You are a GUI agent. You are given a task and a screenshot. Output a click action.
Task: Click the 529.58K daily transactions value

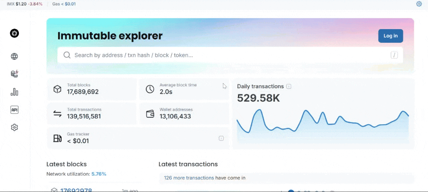pos(259,98)
